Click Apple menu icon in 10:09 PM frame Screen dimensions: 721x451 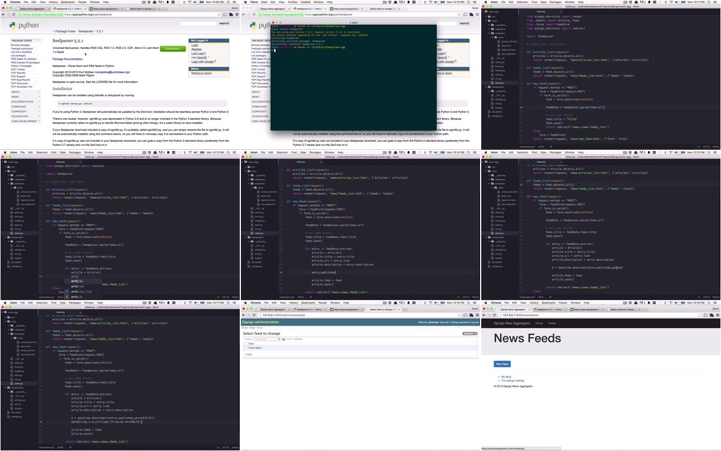tap(4, 2)
